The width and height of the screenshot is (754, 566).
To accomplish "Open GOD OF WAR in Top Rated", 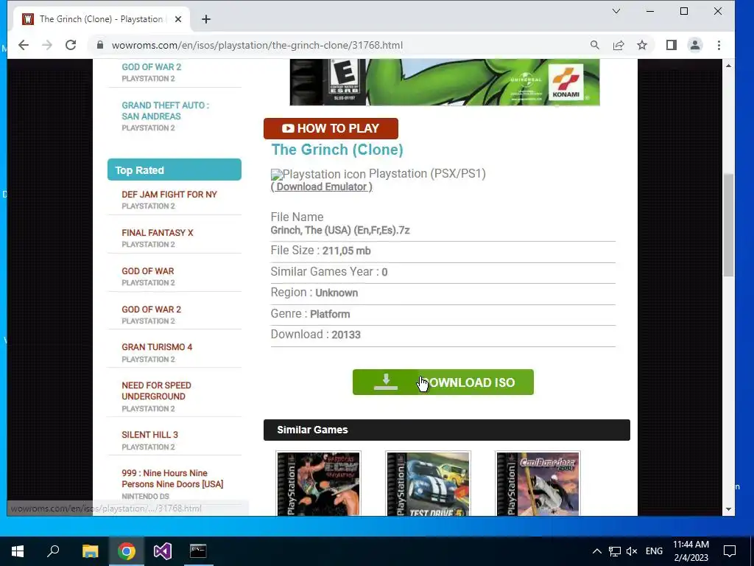I will [147, 271].
